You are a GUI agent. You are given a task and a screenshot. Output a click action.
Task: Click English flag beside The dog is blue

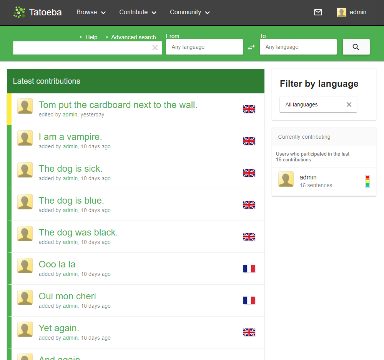(249, 205)
